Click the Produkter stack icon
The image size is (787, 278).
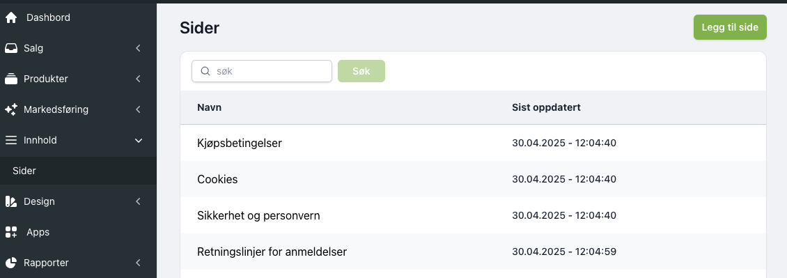click(x=11, y=79)
